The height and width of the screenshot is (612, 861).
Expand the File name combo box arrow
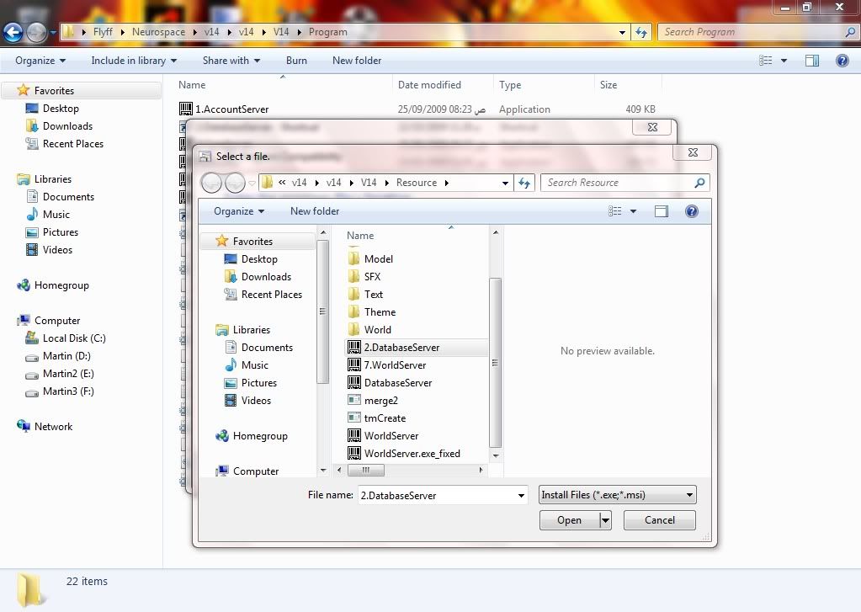(521, 496)
